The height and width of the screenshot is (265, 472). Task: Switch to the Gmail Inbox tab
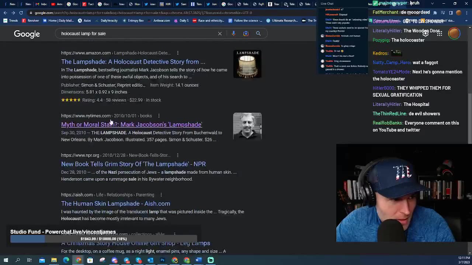(41, 4)
